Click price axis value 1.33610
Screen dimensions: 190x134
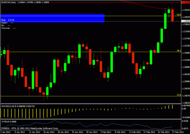tap(186, 24)
